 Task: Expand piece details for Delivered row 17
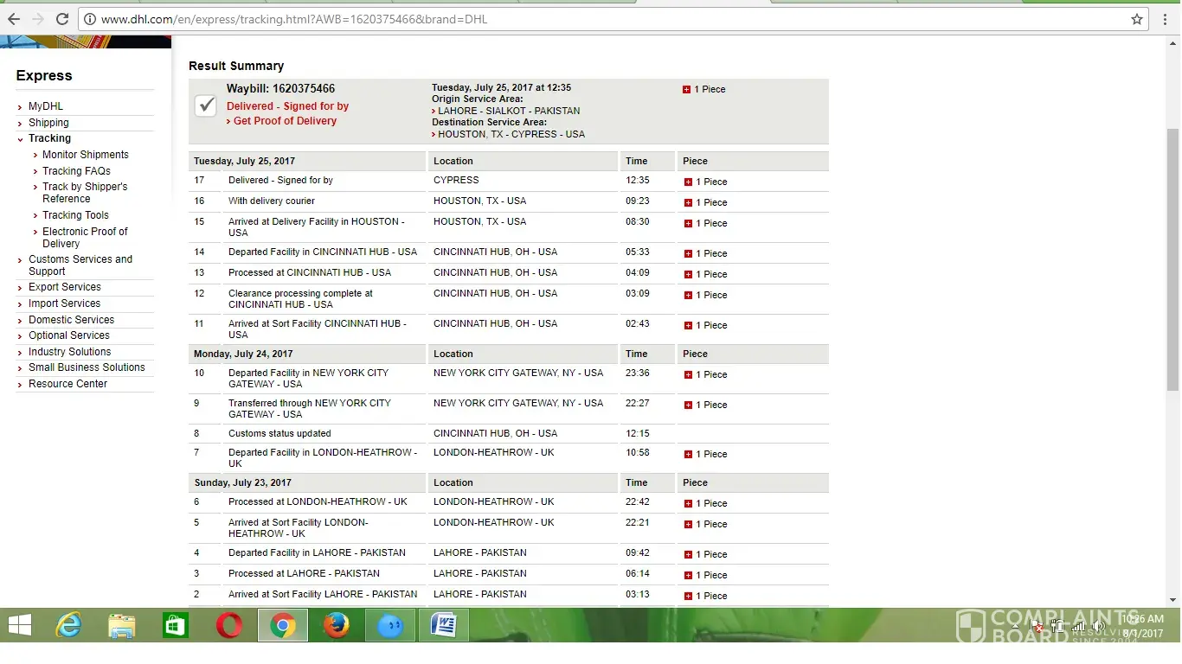point(688,182)
